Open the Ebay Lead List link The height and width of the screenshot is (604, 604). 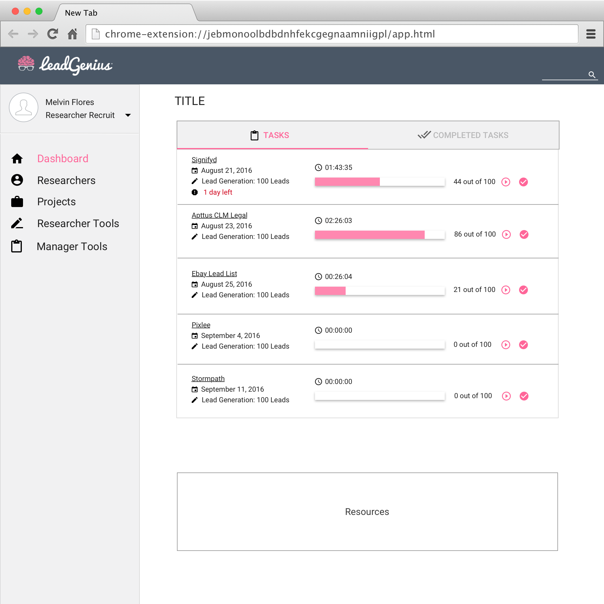click(214, 274)
